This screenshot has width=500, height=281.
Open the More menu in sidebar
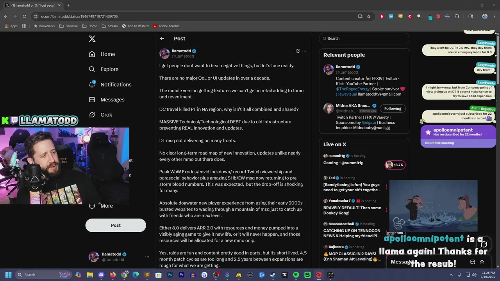[101, 206]
